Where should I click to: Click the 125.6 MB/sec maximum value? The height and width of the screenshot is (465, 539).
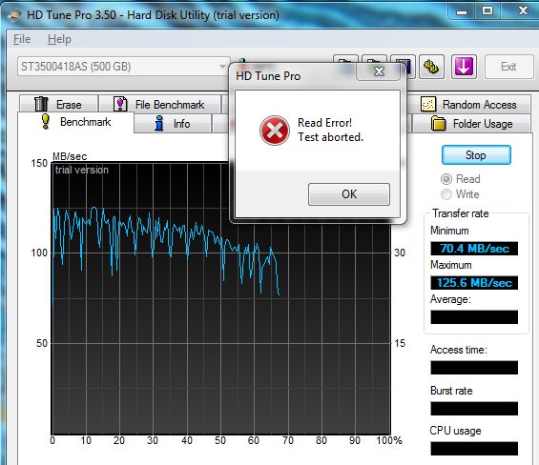click(x=474, y=283)
